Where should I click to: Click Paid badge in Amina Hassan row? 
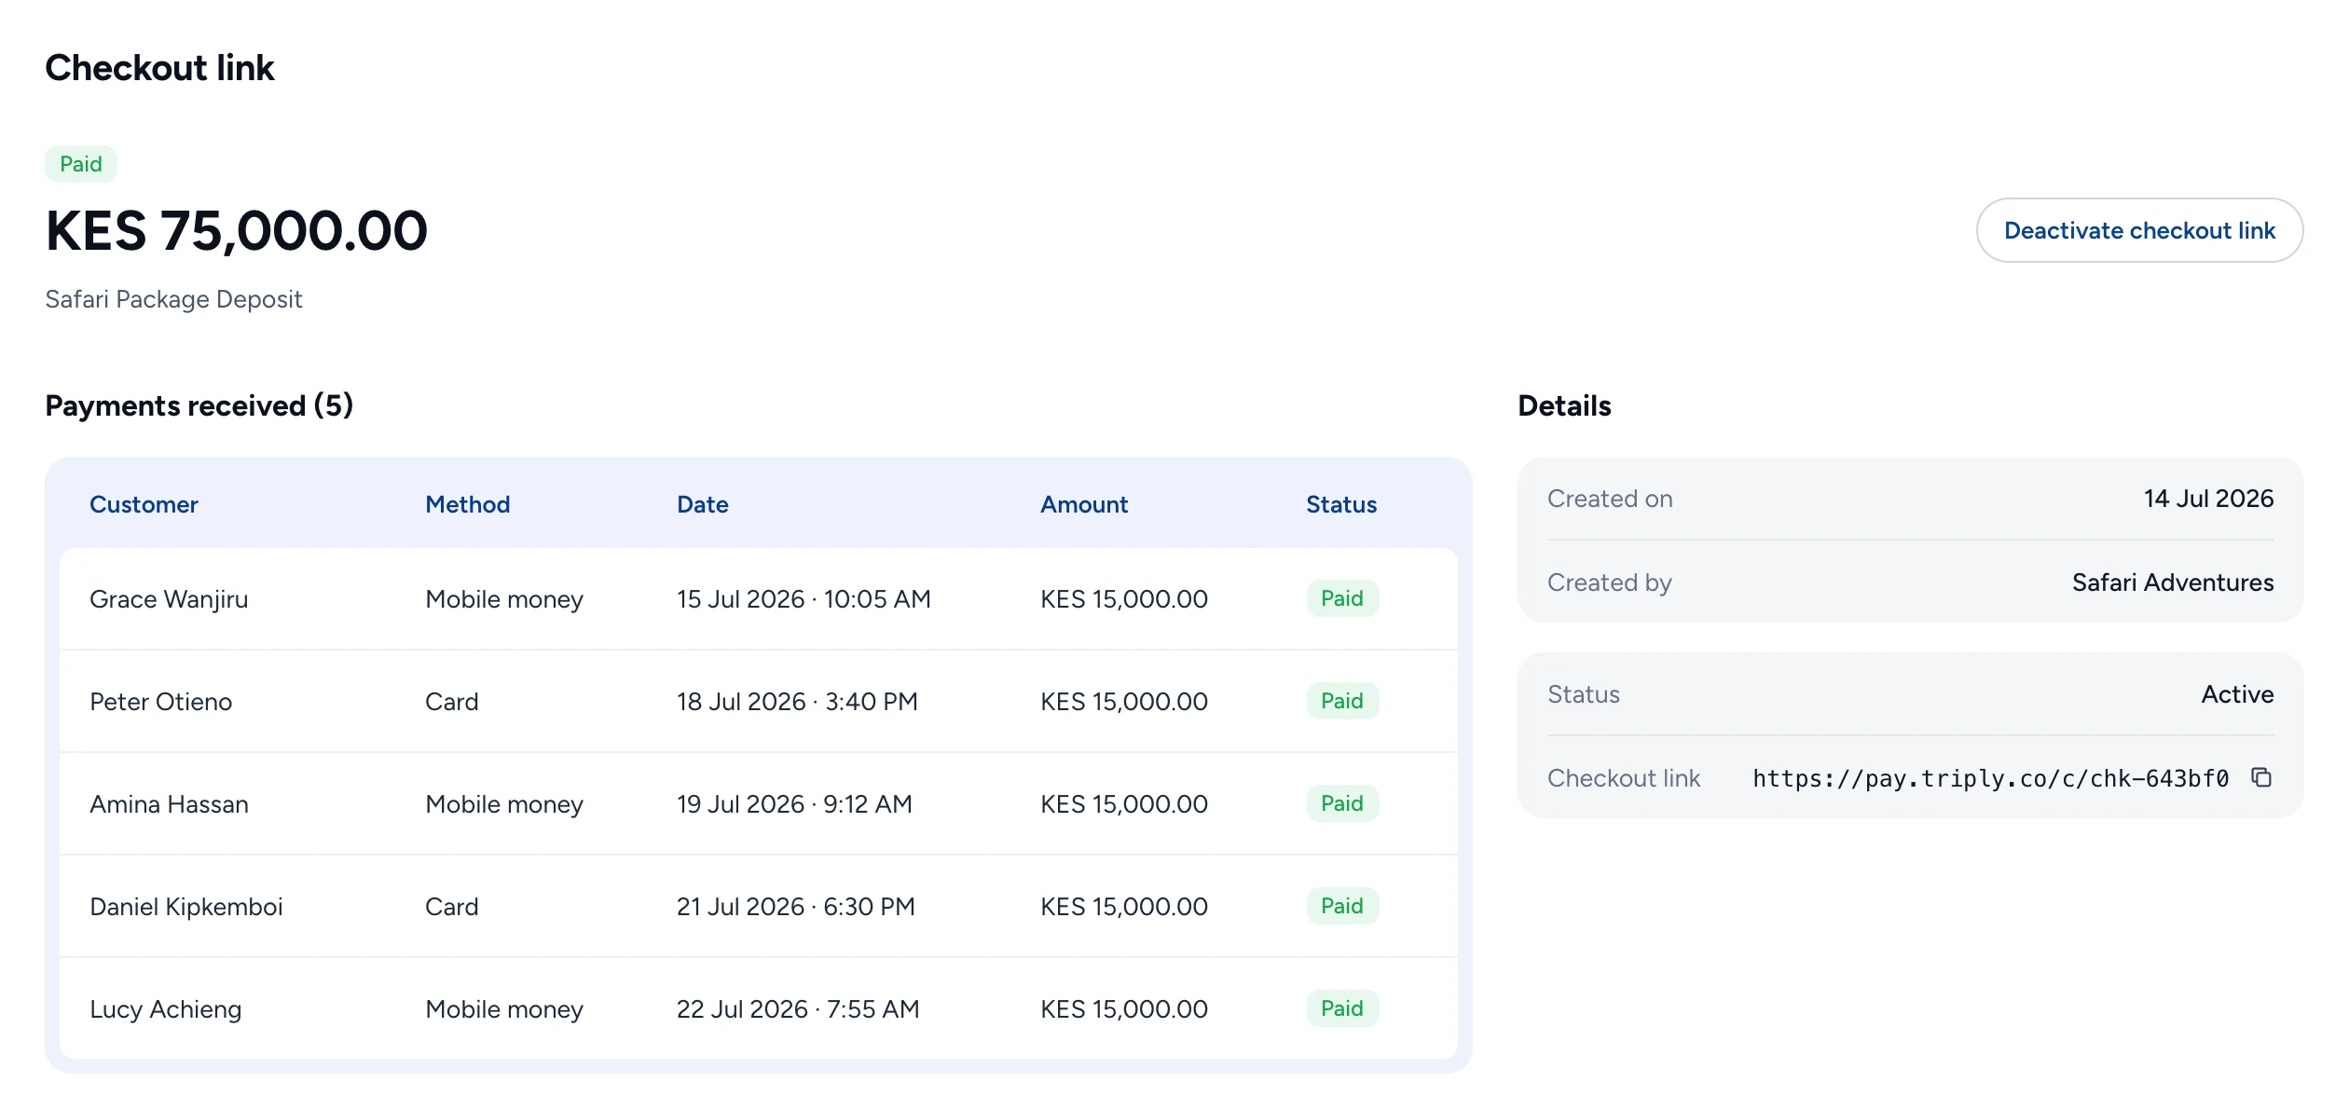pos(1342,803)
